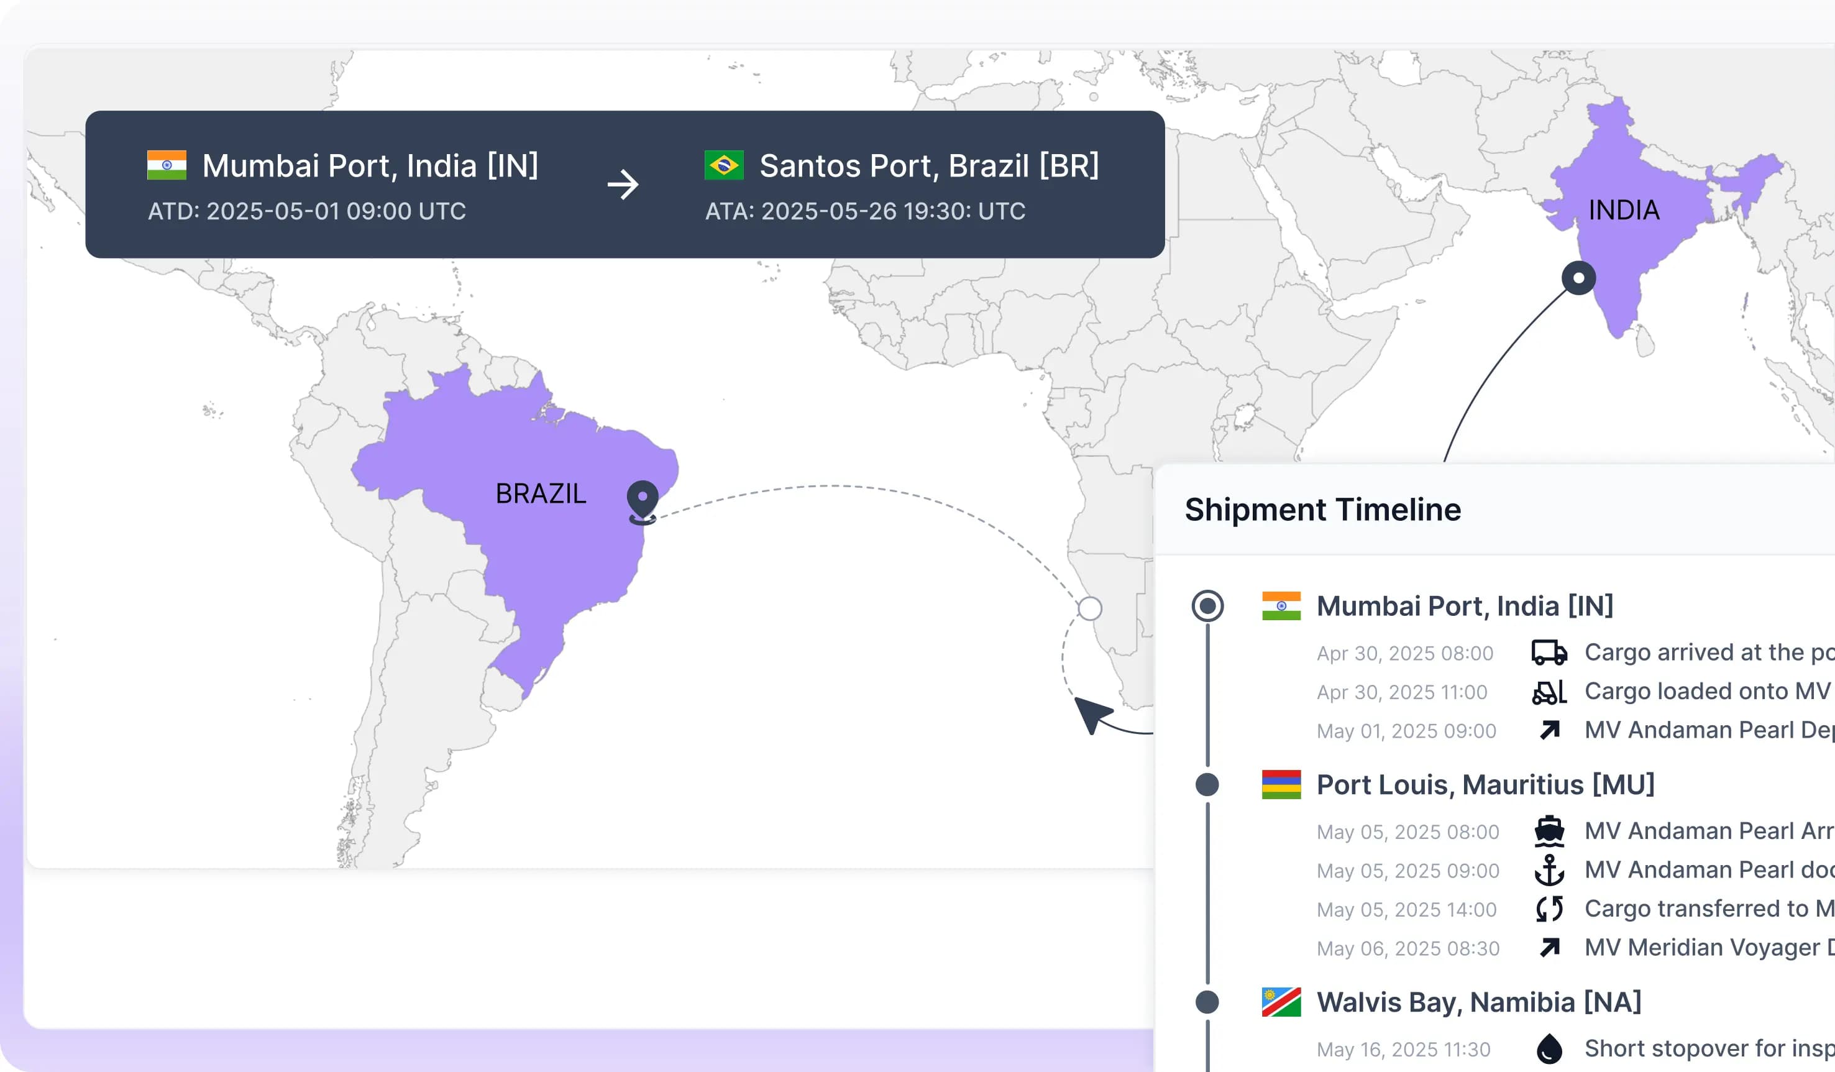
Task: Click the ship icon for Andaman Pearl arrival
Action: coord(1549,831)
